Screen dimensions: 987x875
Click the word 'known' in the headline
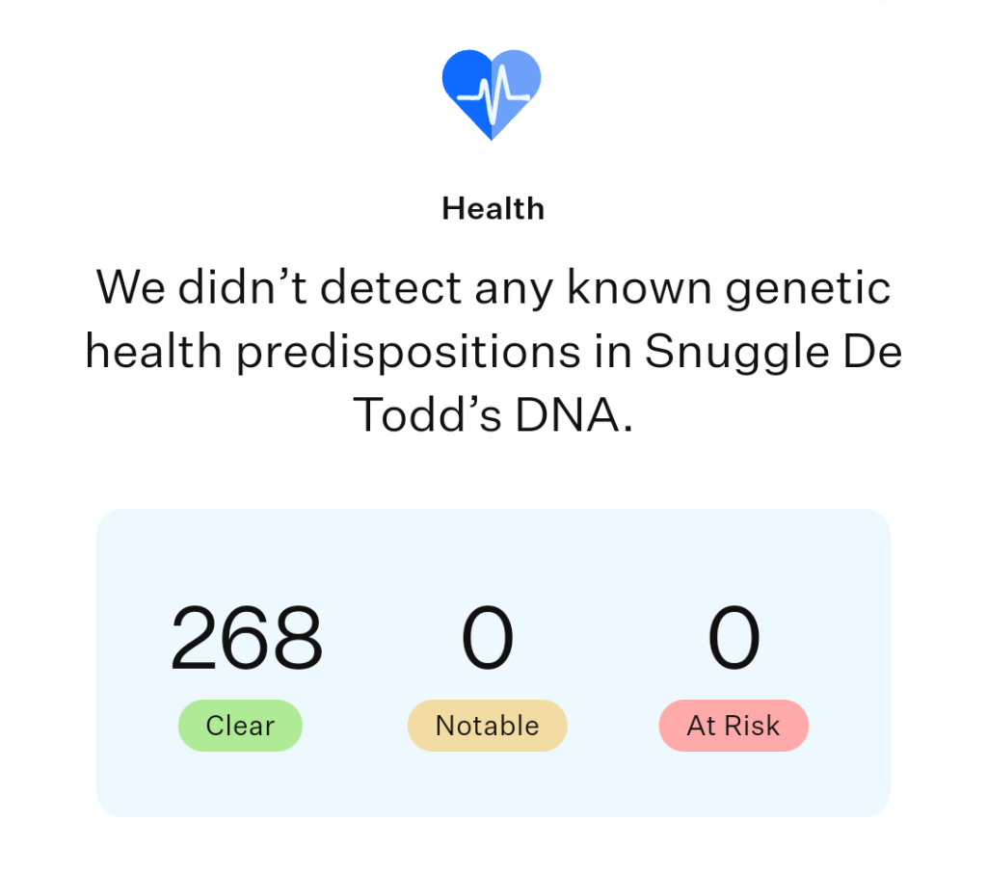point(640,287)
